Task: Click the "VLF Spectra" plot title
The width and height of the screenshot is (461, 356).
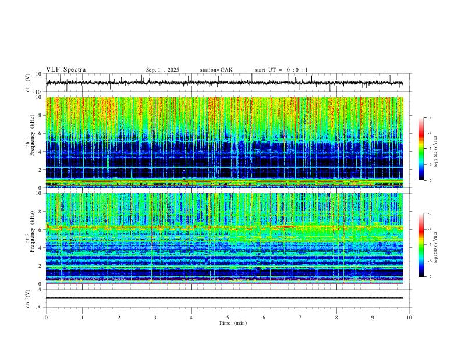Action: tap(66, 70)
